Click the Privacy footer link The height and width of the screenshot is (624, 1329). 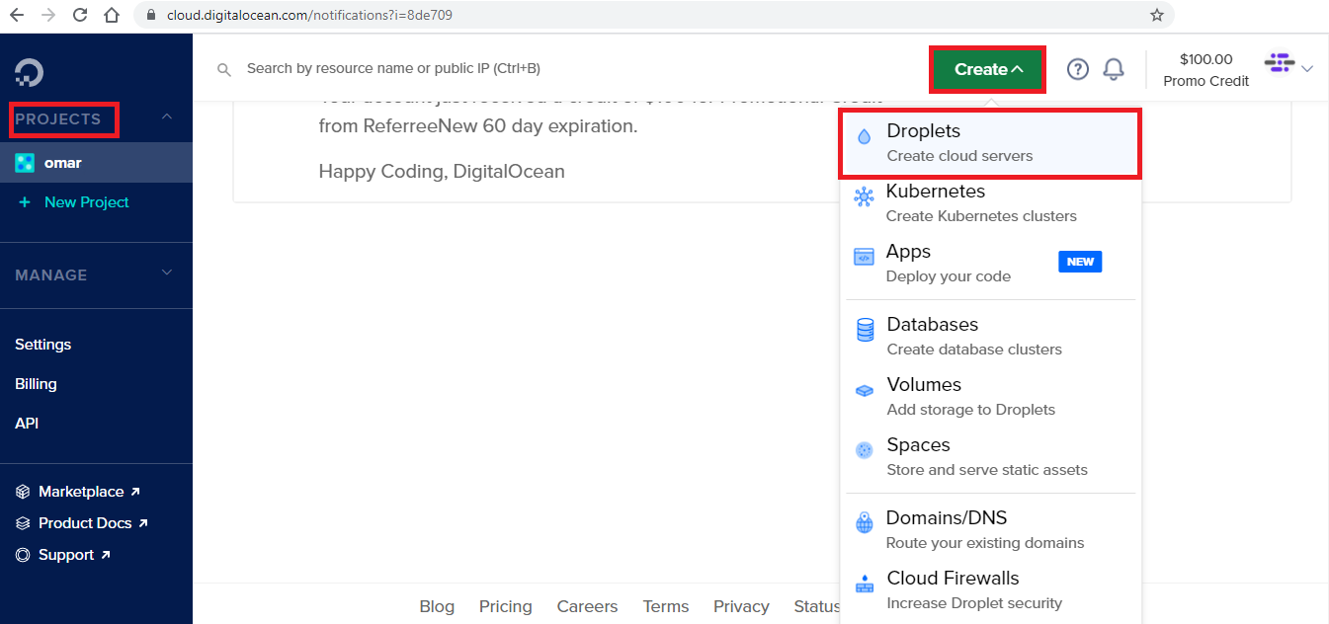[x=741, y=606]
